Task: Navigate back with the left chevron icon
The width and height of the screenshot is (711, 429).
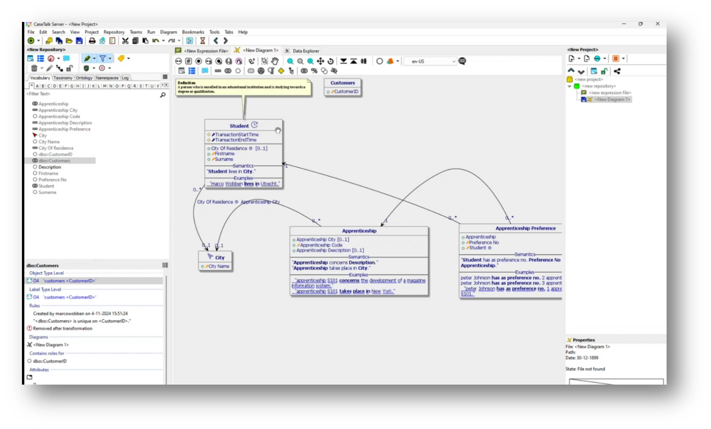Action: coord(215,41)
